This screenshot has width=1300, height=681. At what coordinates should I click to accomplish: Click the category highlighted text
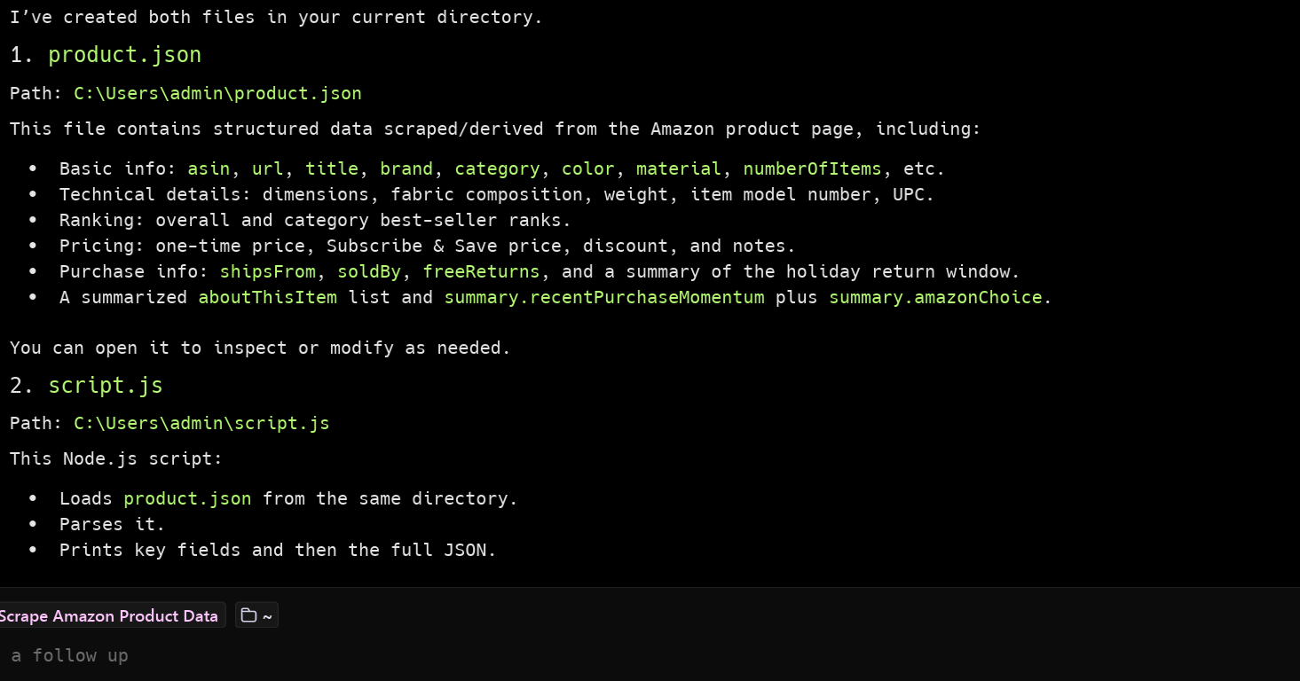click(497, 168)
